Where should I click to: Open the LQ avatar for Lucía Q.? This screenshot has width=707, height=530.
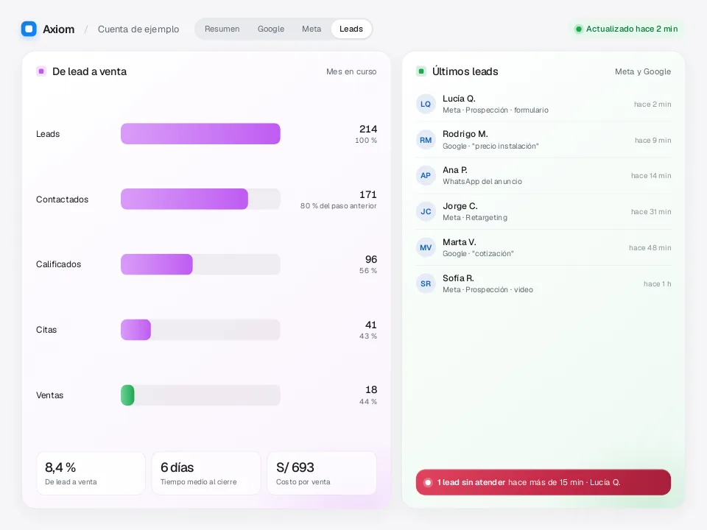pyautogui.click(x=426, y=104)
